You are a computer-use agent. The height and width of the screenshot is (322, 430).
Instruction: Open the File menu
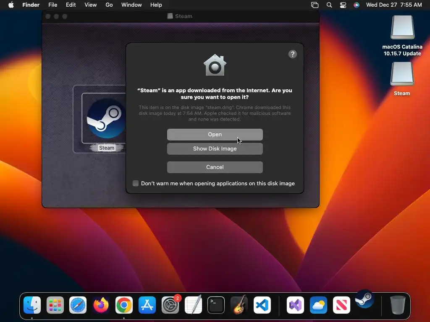point(52,5)
